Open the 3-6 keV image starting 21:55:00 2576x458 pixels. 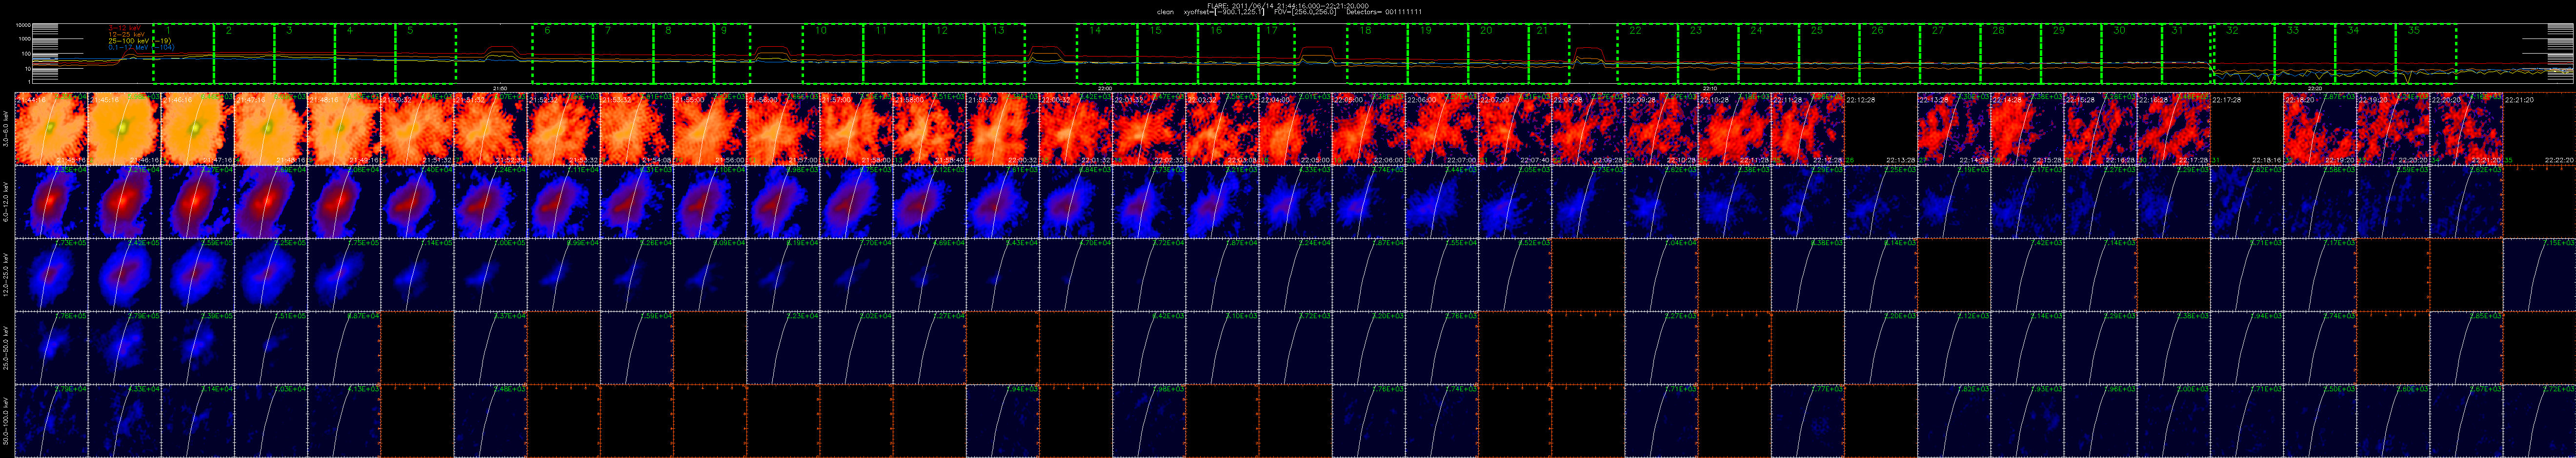coord(710,129)
